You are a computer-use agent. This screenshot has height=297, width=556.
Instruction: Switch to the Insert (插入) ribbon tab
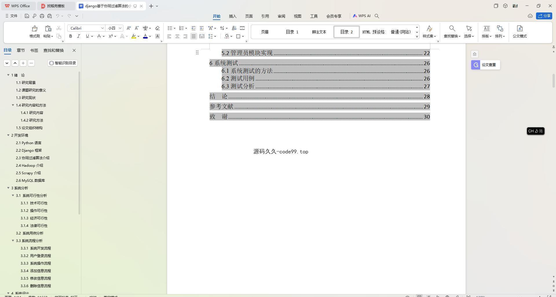click(x=233, y=16)
